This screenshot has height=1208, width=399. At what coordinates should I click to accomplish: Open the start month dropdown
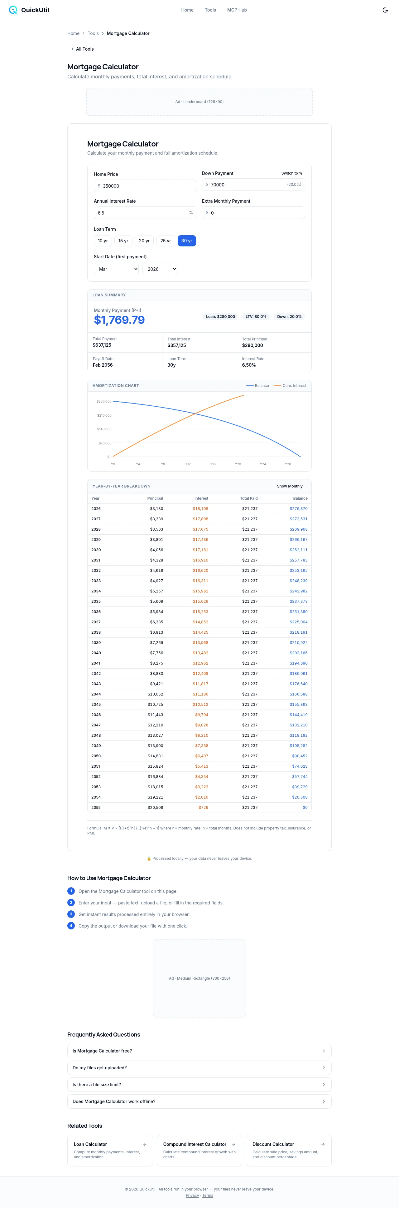(116, 269)
